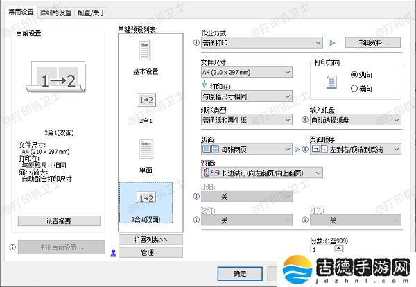The image size is (416, 287).
Task: Open the 文件尺寸 A4 dropdown
Action: (247, 72)
